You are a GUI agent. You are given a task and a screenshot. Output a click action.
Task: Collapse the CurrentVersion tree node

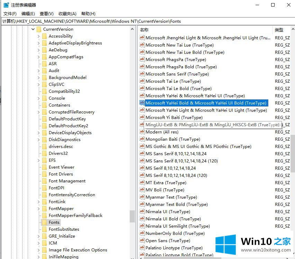pos(33,29)
